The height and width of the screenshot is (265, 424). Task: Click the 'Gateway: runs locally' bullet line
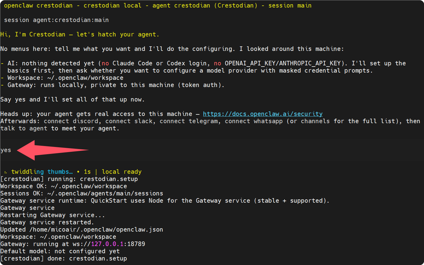(112, 85)
